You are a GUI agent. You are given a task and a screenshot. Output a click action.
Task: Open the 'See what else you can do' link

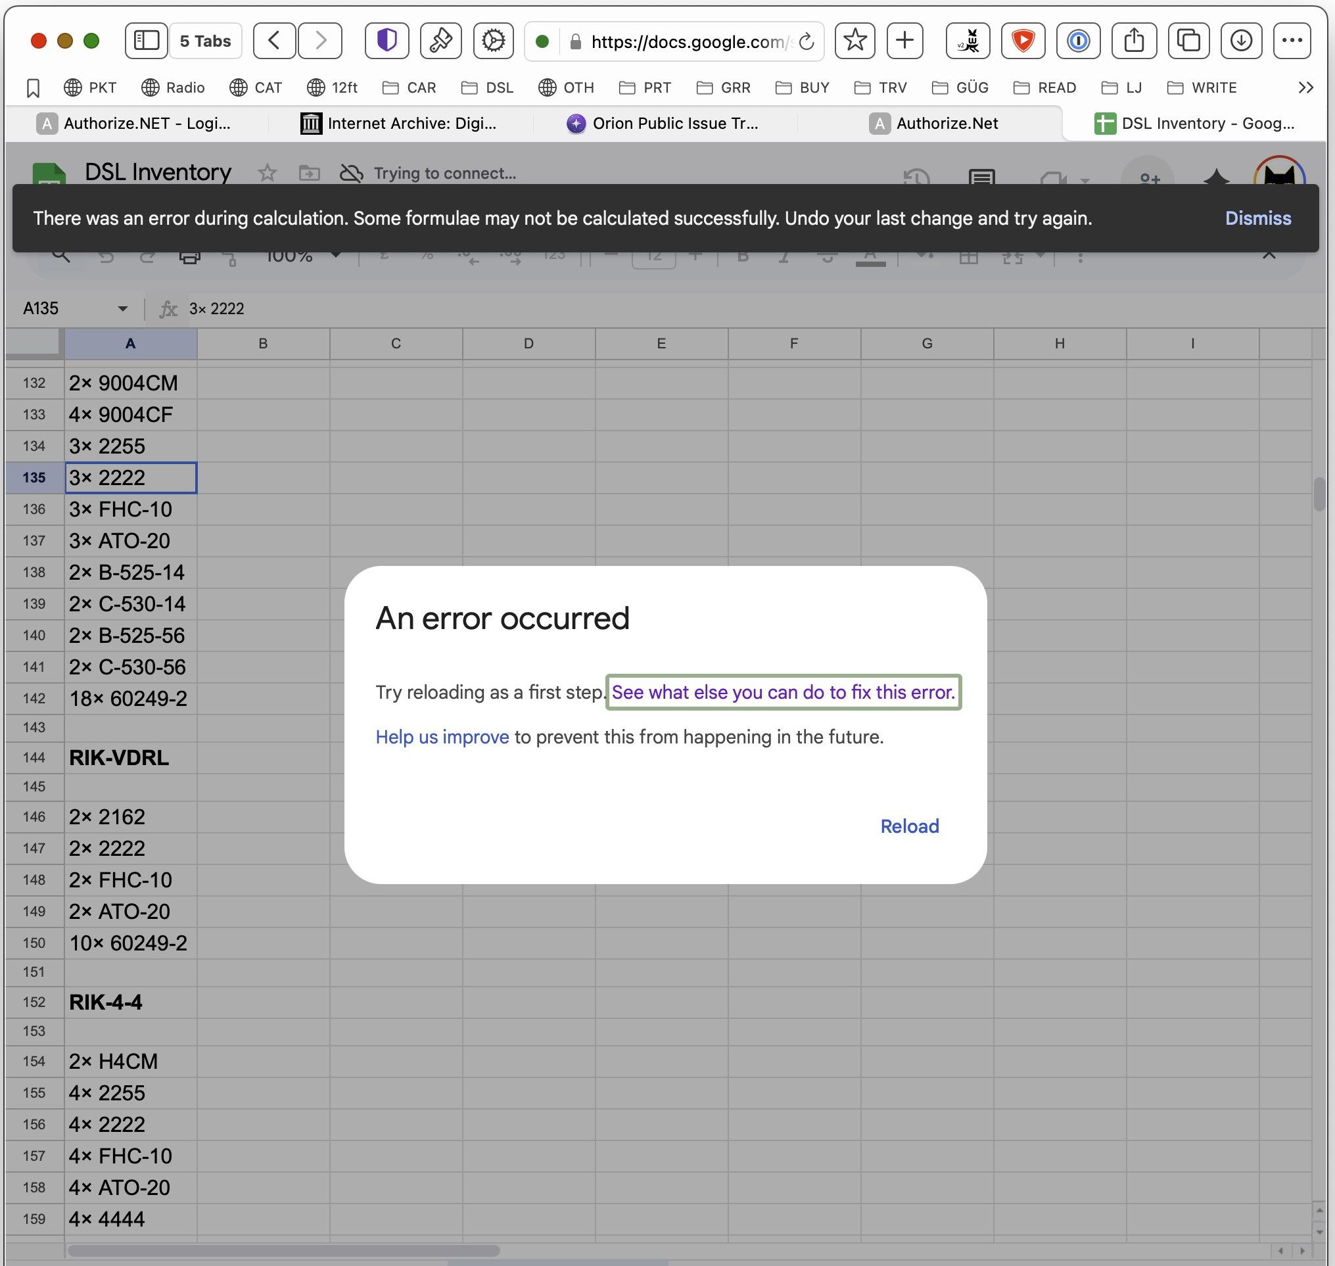[783, 692]
